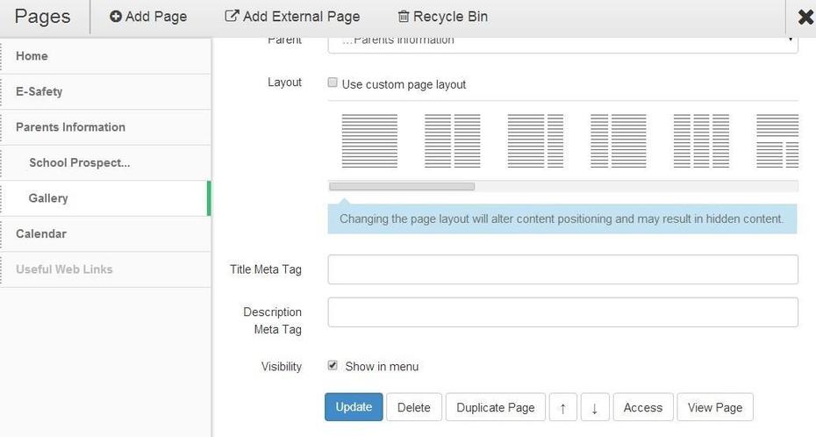Focus the Title Meta Tag field
The image size is (816, 437).
click(562, 269)
